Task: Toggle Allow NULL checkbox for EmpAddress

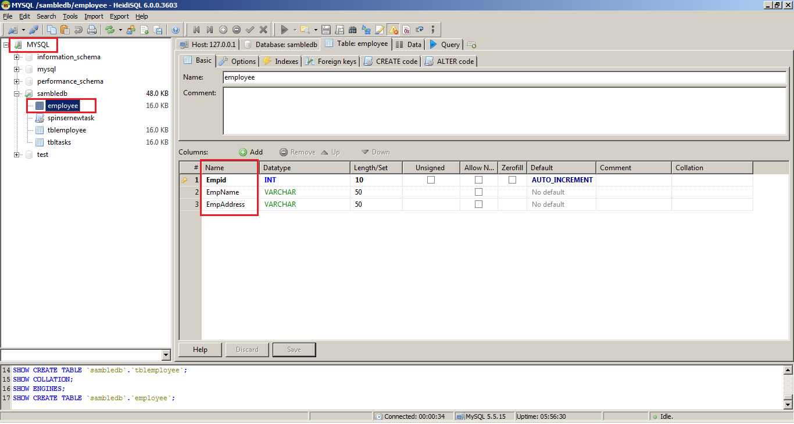Action: (478, 204)
